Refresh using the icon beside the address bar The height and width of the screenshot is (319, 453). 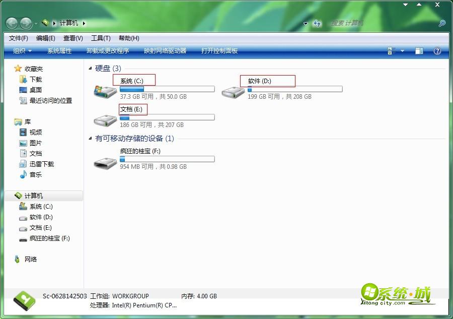(x=316, y=23)
